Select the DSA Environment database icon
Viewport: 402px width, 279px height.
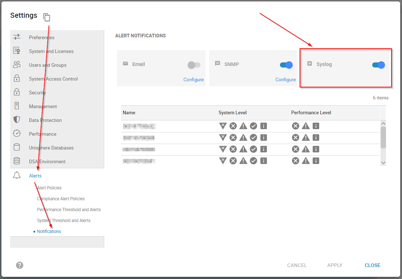(x=17, y=161)
